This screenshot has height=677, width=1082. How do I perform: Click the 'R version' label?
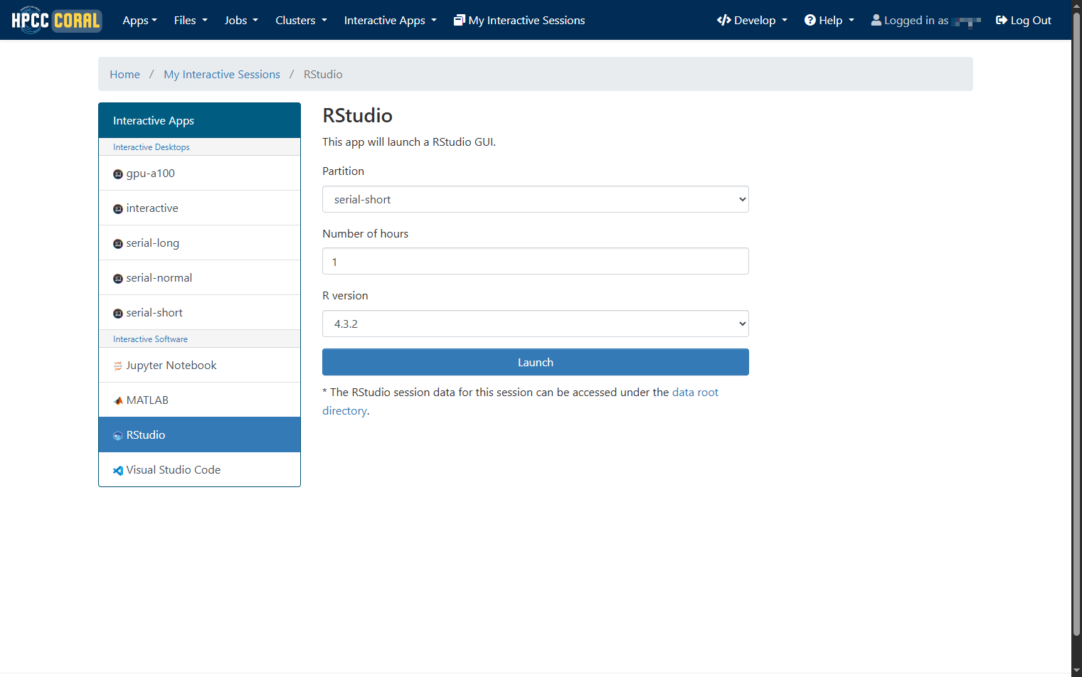click(345, 295)
